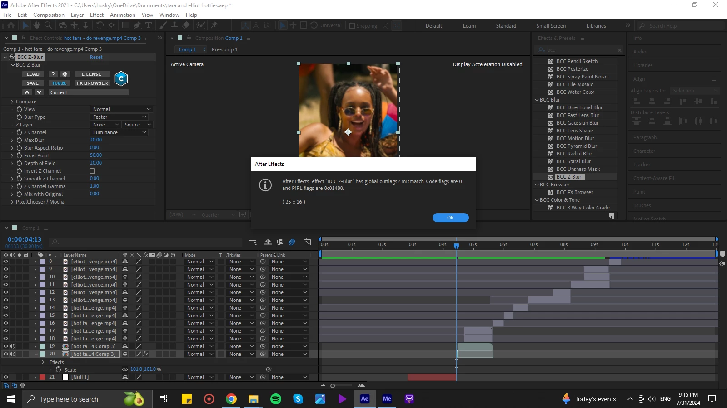Viewport: 727px width, 408px height.
Task: Switch to the Small Screen workspace
Action: coord(551,26)
